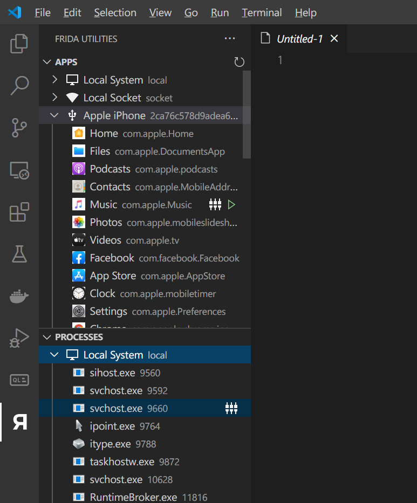The width and height of the screenshot is (417, 503).
Task: Expand Local Socket device
Action: point(54,98)
